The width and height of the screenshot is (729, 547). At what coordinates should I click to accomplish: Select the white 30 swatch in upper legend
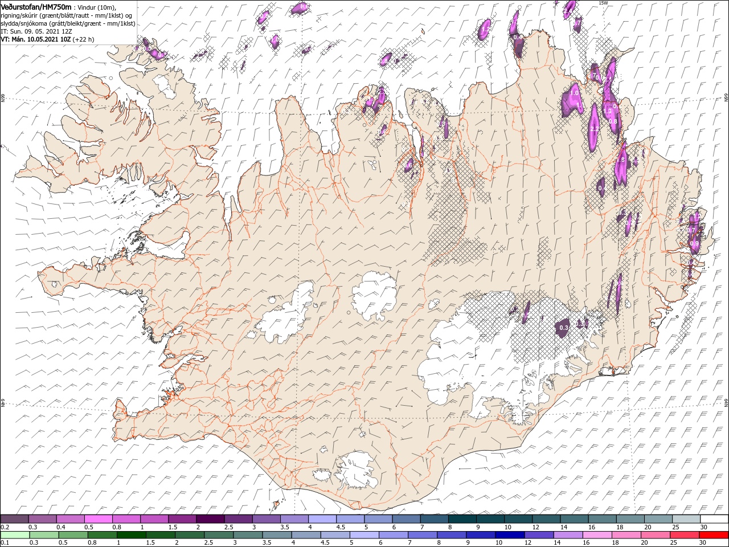click(x=715, y=519)
